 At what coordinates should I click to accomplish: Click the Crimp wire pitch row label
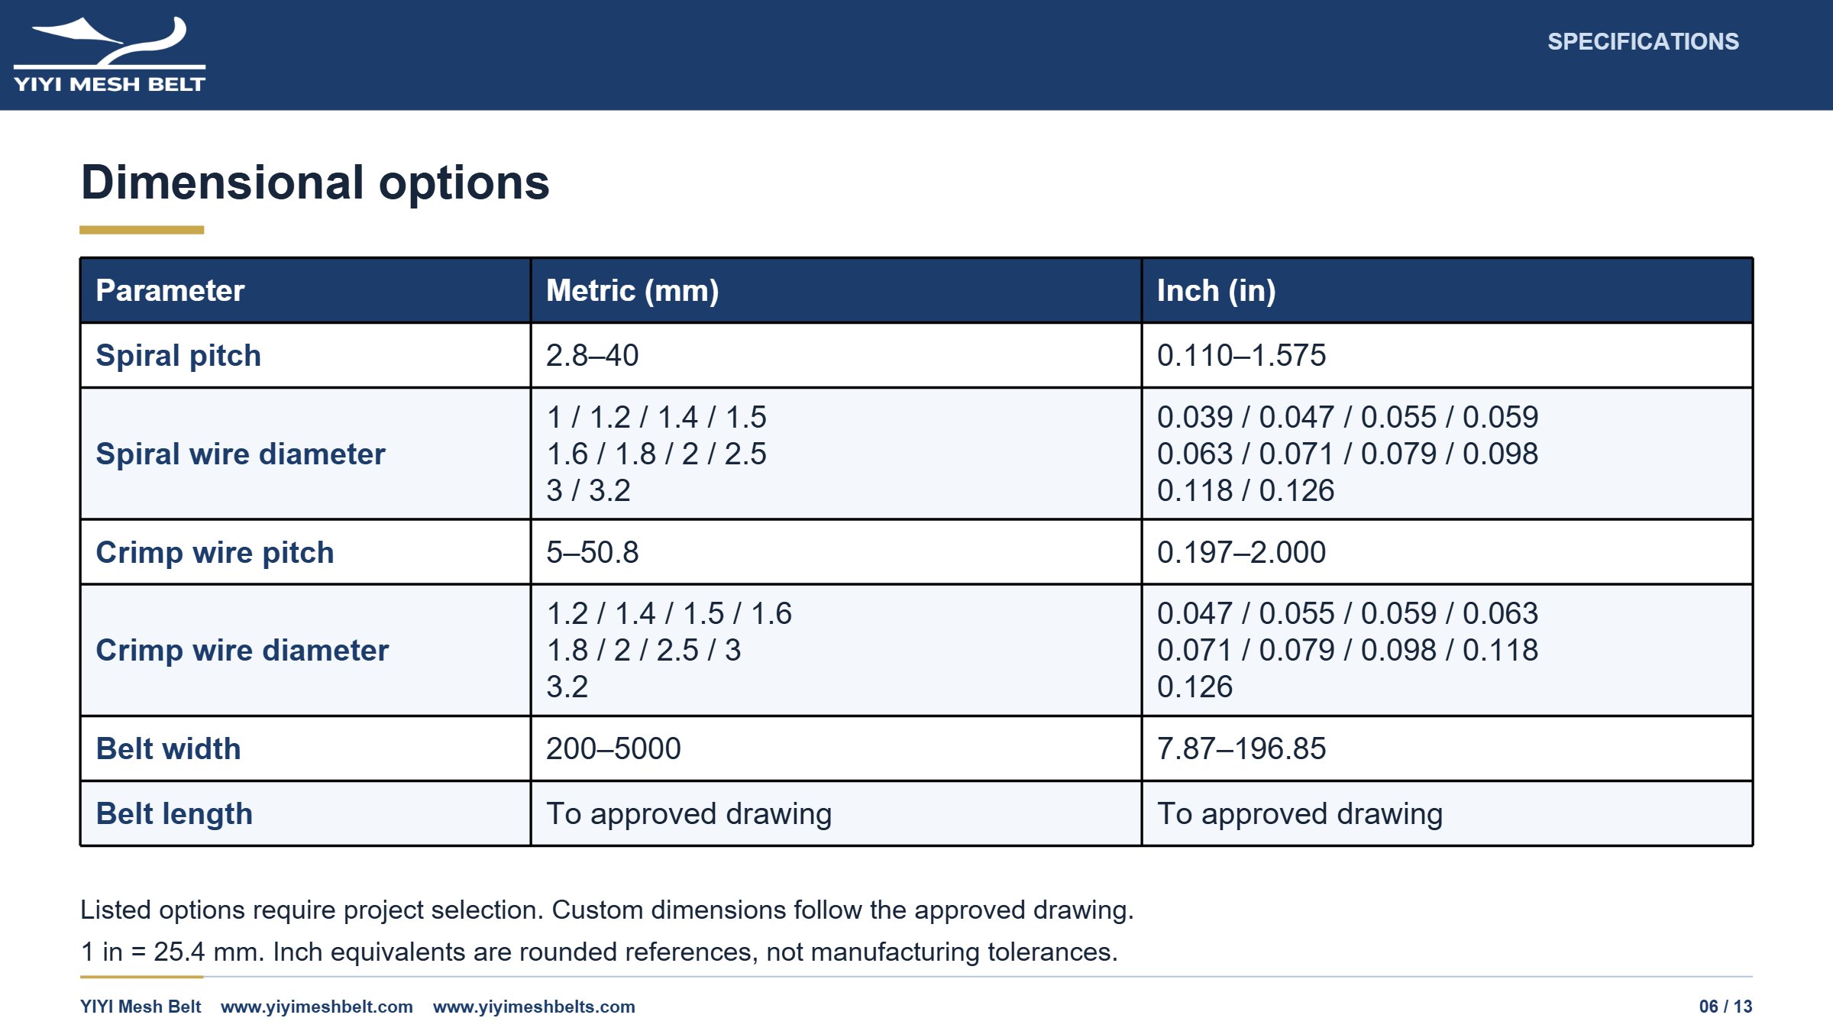[215, 552]
